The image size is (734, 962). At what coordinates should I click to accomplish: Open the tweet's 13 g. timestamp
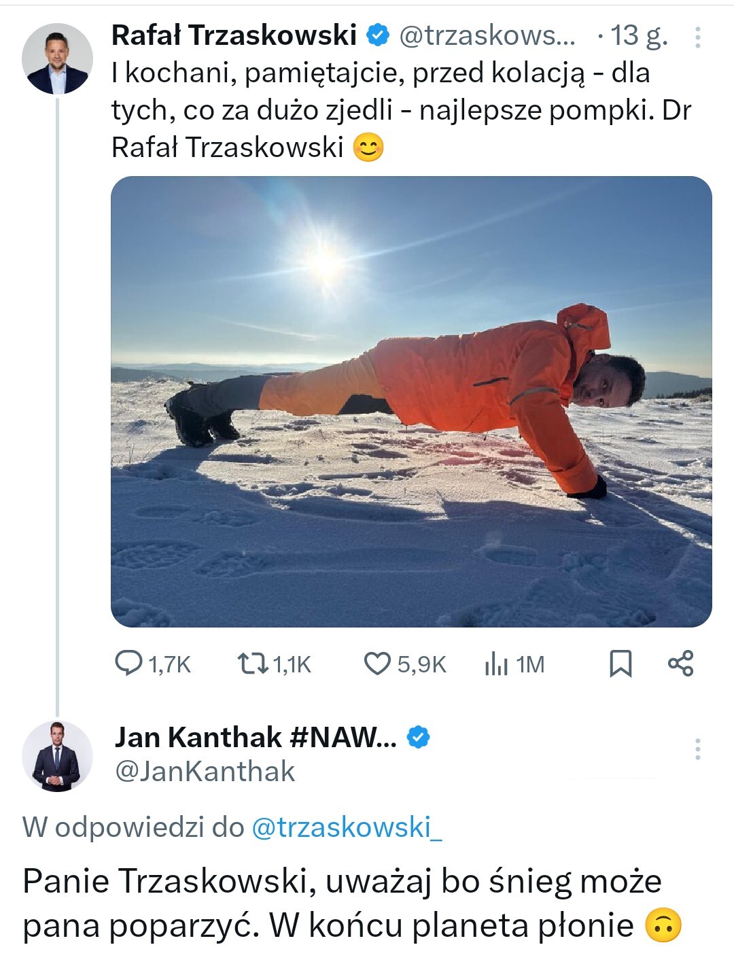click(639, 35)
